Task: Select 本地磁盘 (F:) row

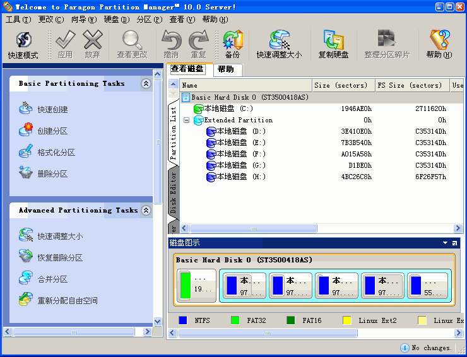Action: (x=322, y=154)
